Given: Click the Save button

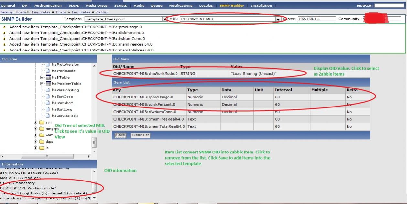Looking at the screenshot, I should [x=121, y=135].
